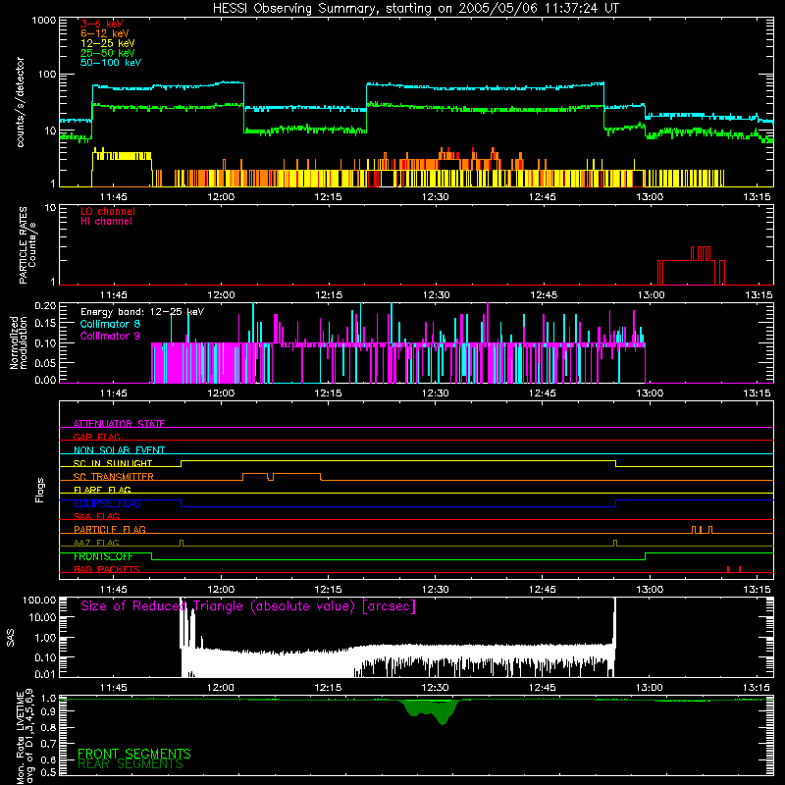This screenshot has width=785, height=785.
Task: Click the 1000 tick label on count-rate axis
Action: [x=43, y=21]
